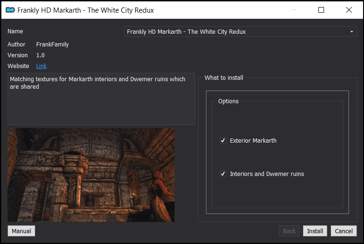Viewport: 364px width, 244px height.
Task: Uncheck the Interiors and Dwemer ruins option
Action: coord(223,174)
